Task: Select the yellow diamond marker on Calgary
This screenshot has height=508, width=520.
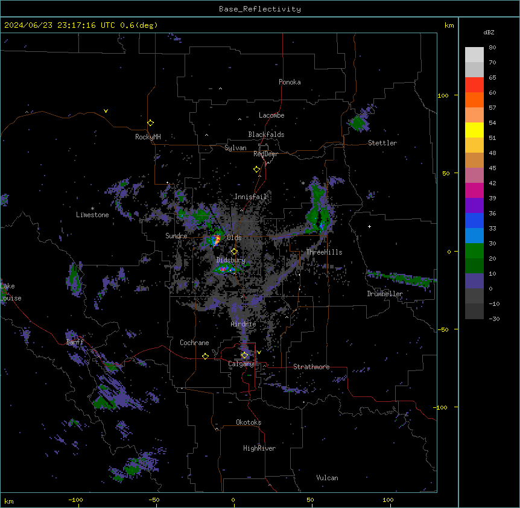Action: tap(244, 355)
